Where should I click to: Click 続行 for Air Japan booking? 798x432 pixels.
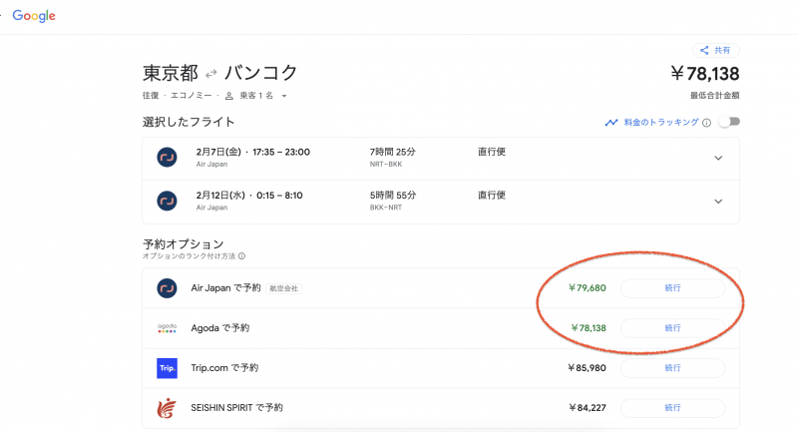click(672, 288)
